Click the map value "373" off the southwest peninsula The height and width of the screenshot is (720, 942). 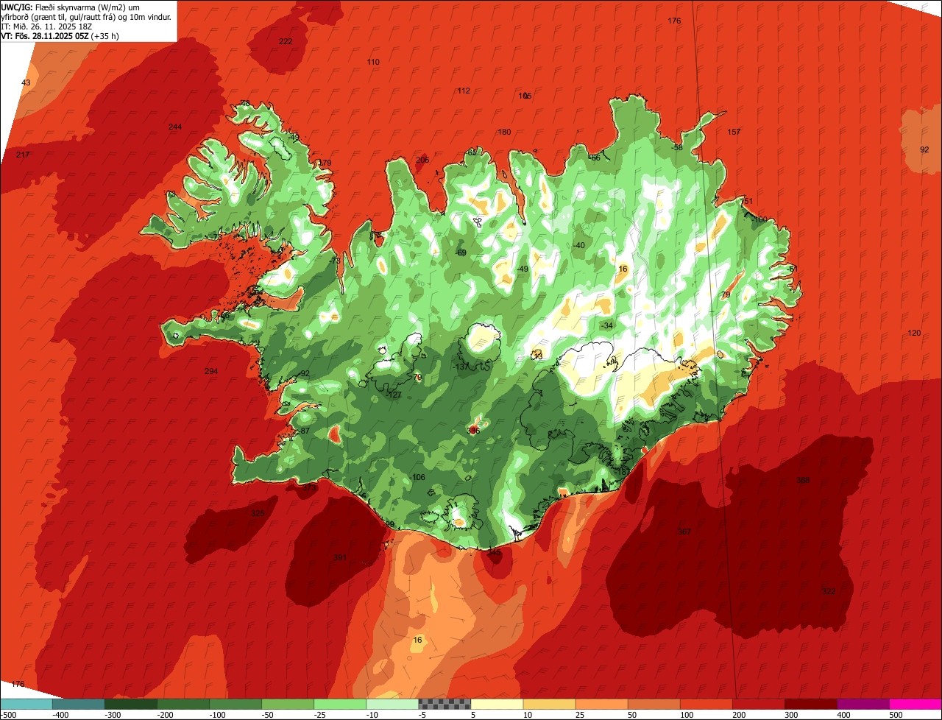[309, 487]
